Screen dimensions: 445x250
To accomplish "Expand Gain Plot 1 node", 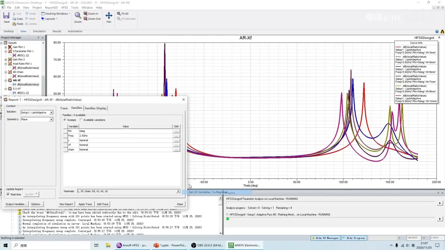I will (x=6, y=47).
